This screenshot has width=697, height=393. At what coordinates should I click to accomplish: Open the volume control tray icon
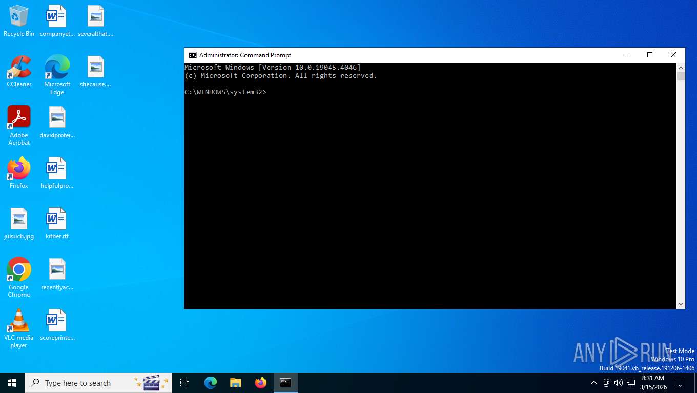point(619,383)
